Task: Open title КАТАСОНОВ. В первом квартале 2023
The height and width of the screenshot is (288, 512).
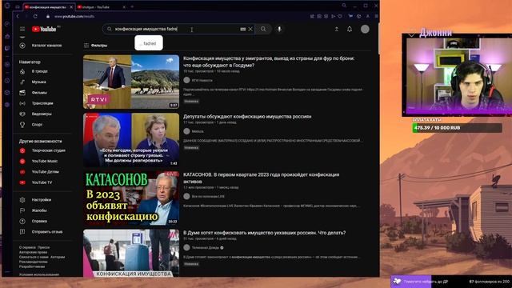Action: coord(262,178)
